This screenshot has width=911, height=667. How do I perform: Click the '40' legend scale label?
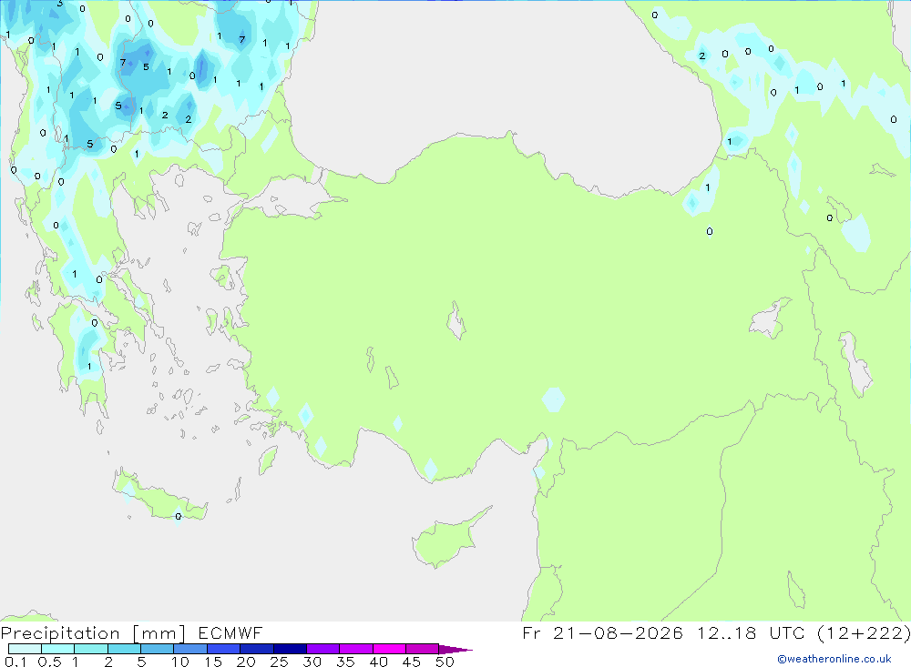point(379,662)
